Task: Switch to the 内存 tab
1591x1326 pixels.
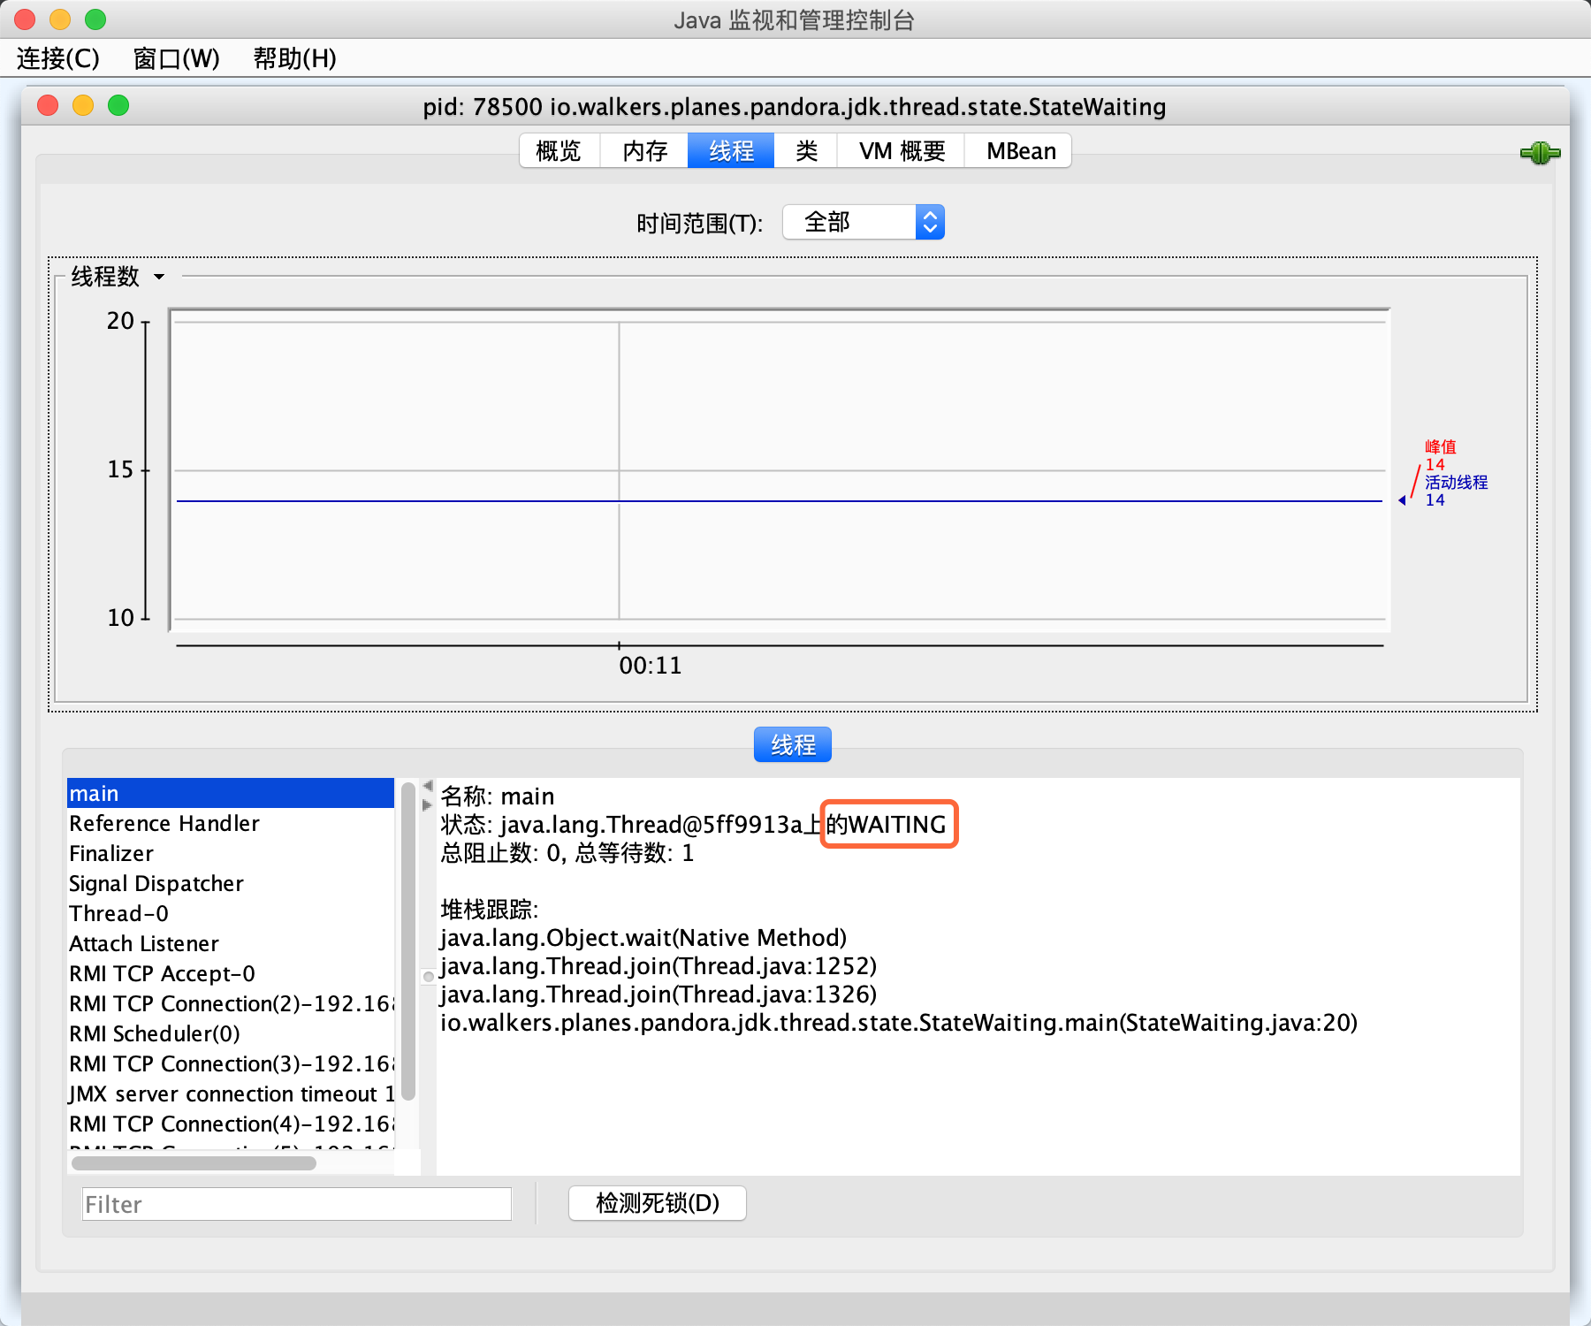Action: pos(643,150)
